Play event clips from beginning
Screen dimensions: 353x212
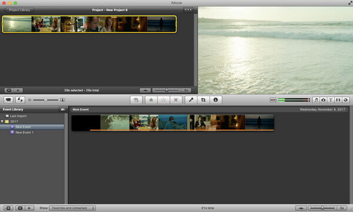pos(29,208)
